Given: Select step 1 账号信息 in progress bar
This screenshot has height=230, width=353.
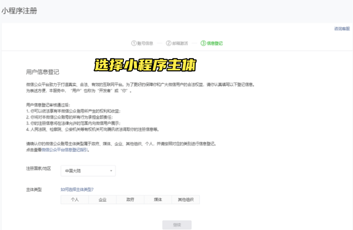Looking at the screenshot, I should [x=142, y=43].
